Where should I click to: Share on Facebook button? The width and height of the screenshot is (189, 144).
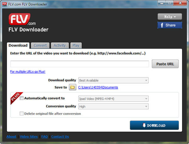click(170, 25)
